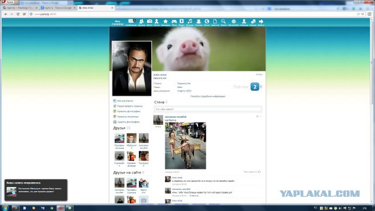Switch to the Rambler search tab
The image size is (375, 211).
click(20, 8)
